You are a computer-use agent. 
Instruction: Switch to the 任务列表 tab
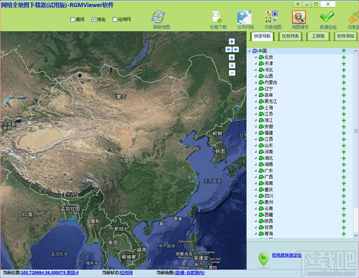tap(290, 36)
